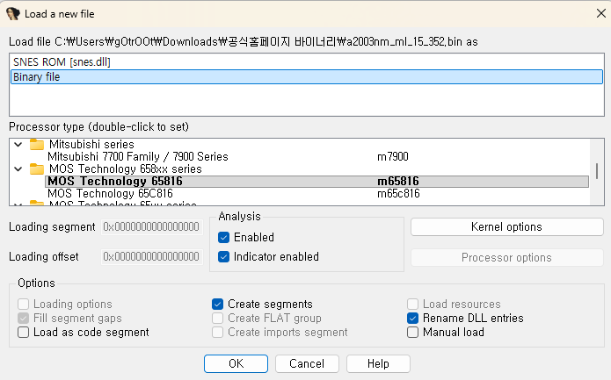Screen dimensions: 611x380
Task: Toggle Create imports segment checkbox
Action: coord(217,332)
